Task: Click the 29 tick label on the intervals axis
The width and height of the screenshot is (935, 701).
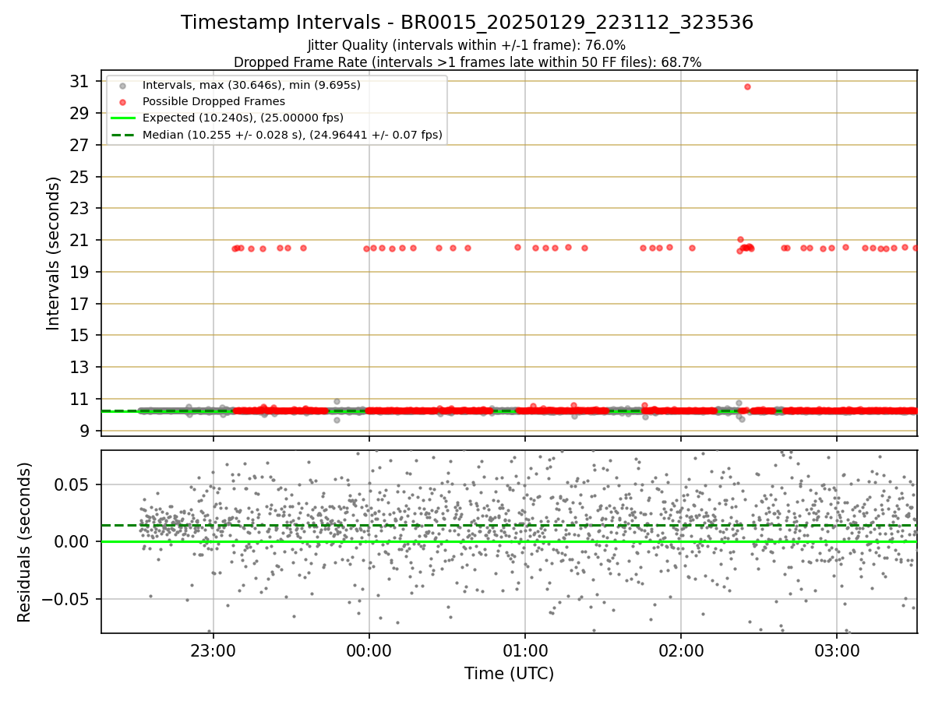Action: pyautogui.click(x=80, y=113)
